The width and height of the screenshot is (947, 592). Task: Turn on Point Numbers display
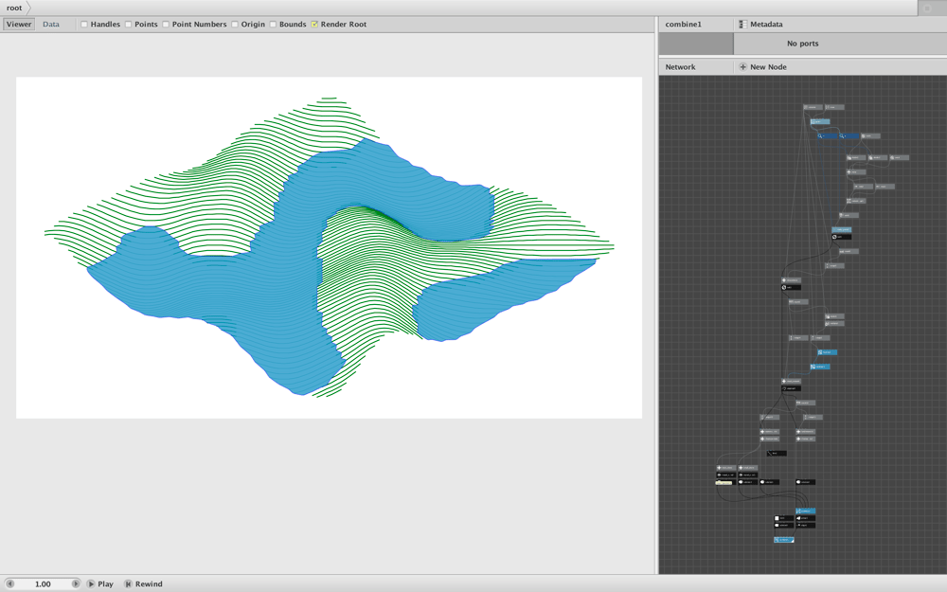tap(166, 25)
